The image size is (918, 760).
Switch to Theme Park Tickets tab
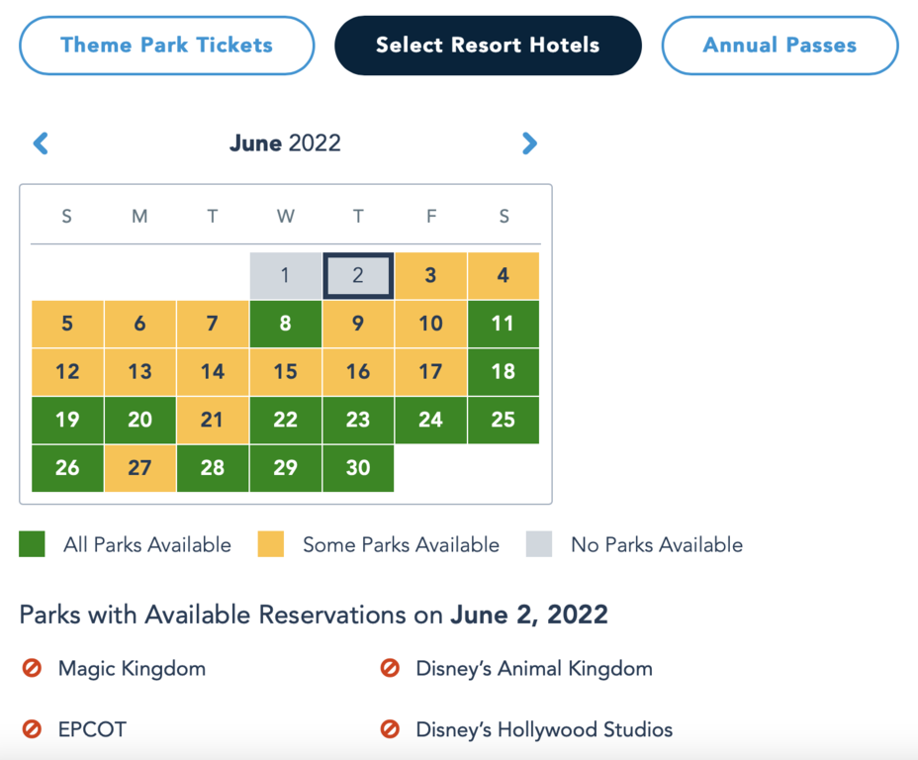point(167,46)
